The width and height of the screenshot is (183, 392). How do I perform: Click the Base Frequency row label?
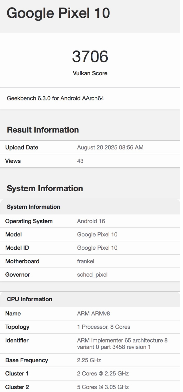coord(27,360)
